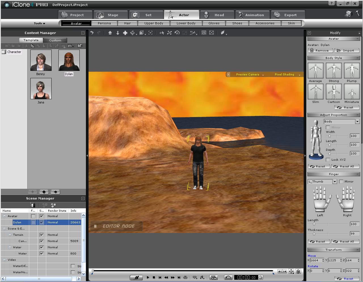Select the Jana character thumbnail
The image size is (363, 282).
coord(41,89)
